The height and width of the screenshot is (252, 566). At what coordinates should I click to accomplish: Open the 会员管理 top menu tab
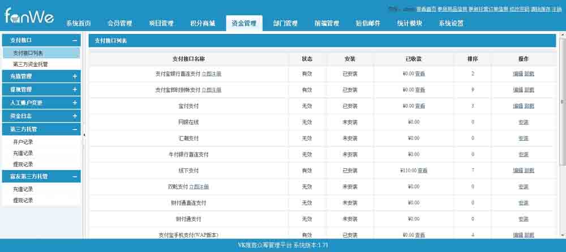click(119, 24)
